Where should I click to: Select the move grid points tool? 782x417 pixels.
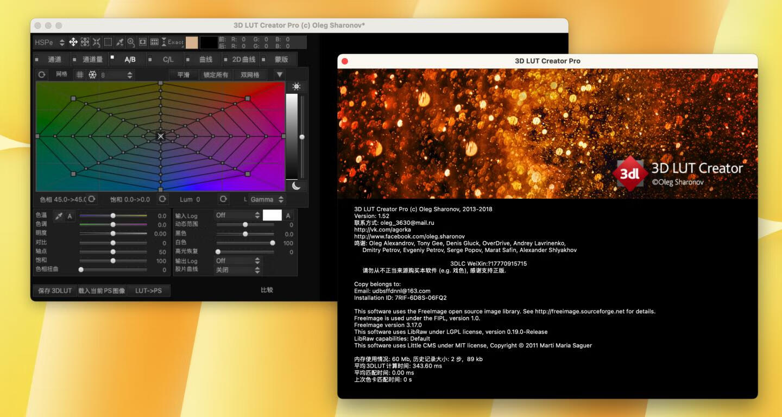tap(73, 42)
